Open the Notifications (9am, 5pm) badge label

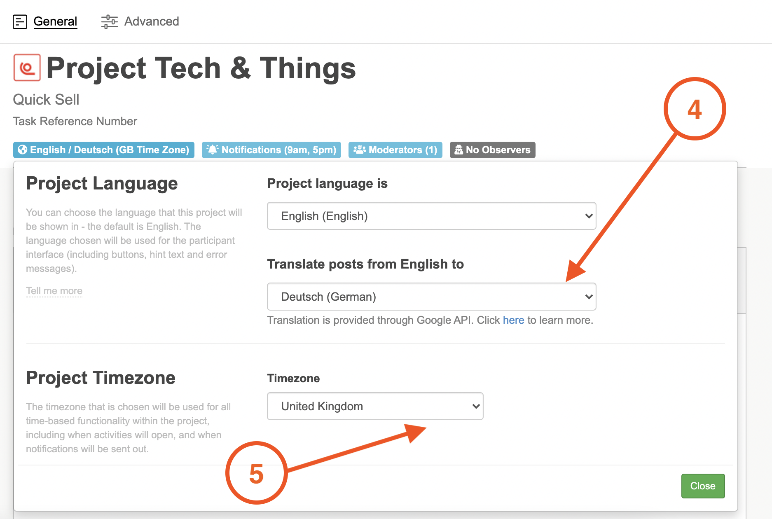click(278, 150)
